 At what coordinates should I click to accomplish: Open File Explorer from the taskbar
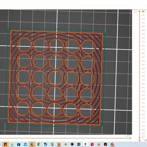point(12,144)
